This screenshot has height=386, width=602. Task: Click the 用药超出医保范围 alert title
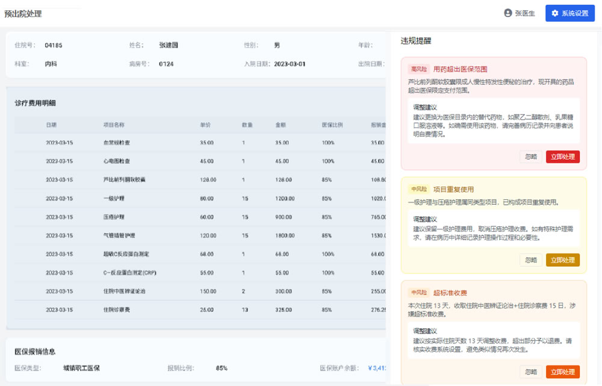pyautogui.click(x=460, y=69)
